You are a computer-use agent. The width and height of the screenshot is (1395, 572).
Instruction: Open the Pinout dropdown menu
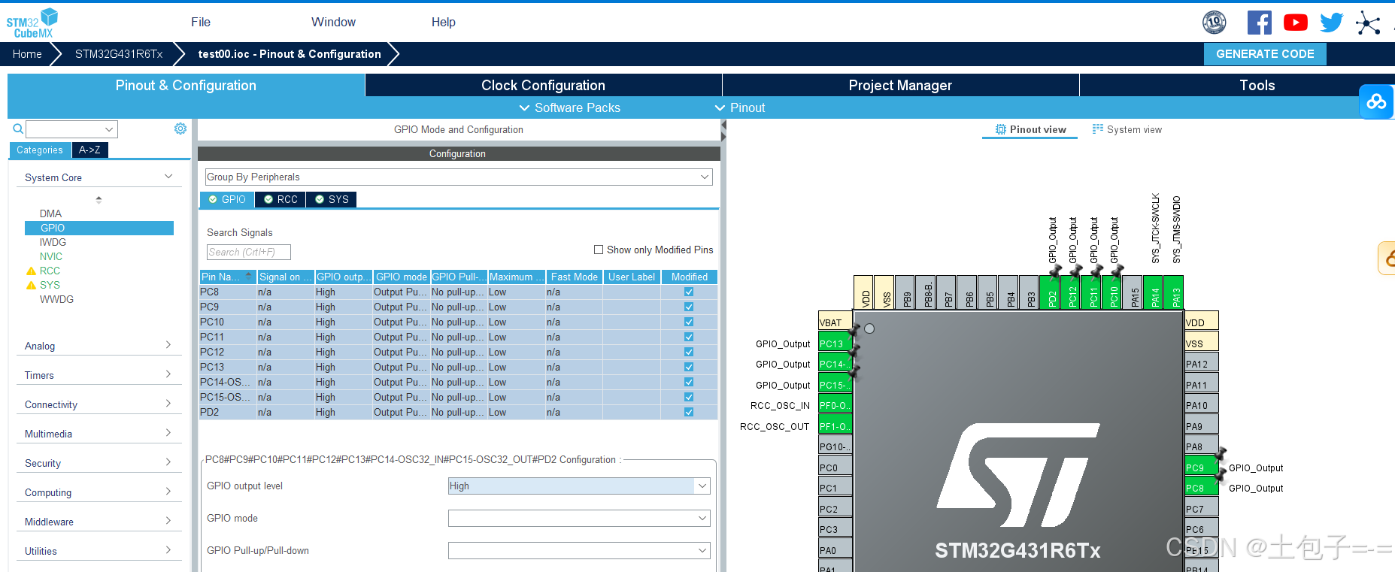coord(740,107)
